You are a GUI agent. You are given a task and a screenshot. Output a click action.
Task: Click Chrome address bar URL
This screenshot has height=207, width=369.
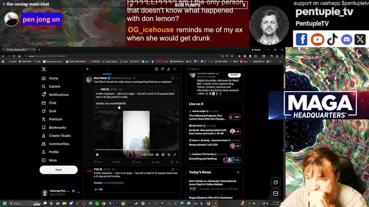tap(47, 56)
